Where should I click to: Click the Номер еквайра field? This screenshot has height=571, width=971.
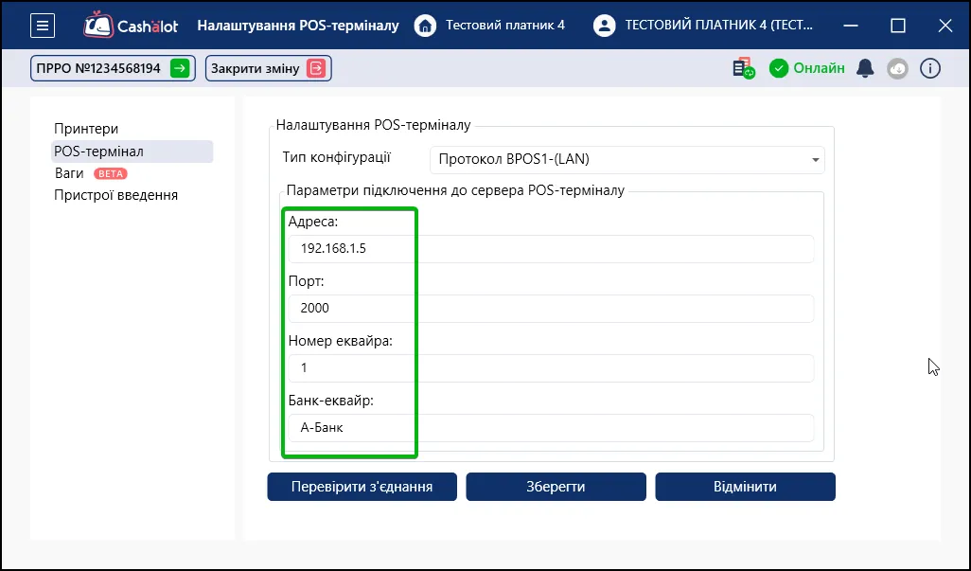point(551,367)
